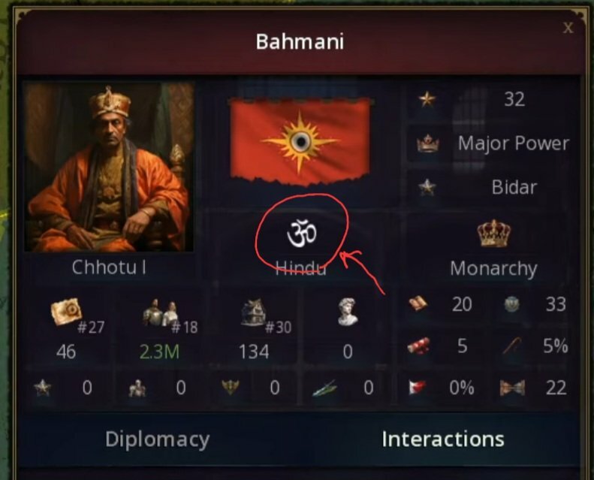Image resolution: width=594 pixels, height=480 pixels.
Task: Click the marble bust statue icon
Action: coord(348,312)
